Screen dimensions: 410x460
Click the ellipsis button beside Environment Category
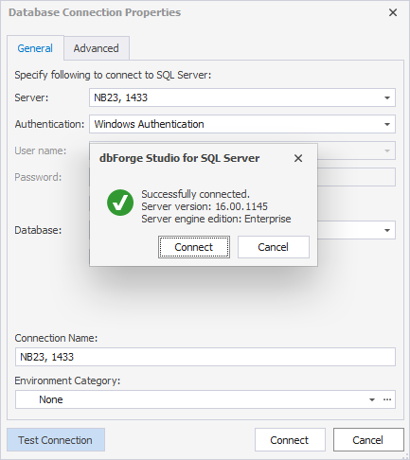387,399
